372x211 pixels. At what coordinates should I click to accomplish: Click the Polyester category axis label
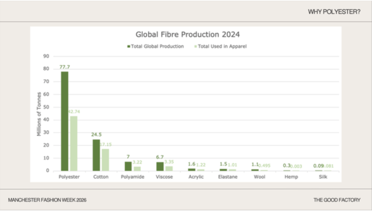pos(69,177)
